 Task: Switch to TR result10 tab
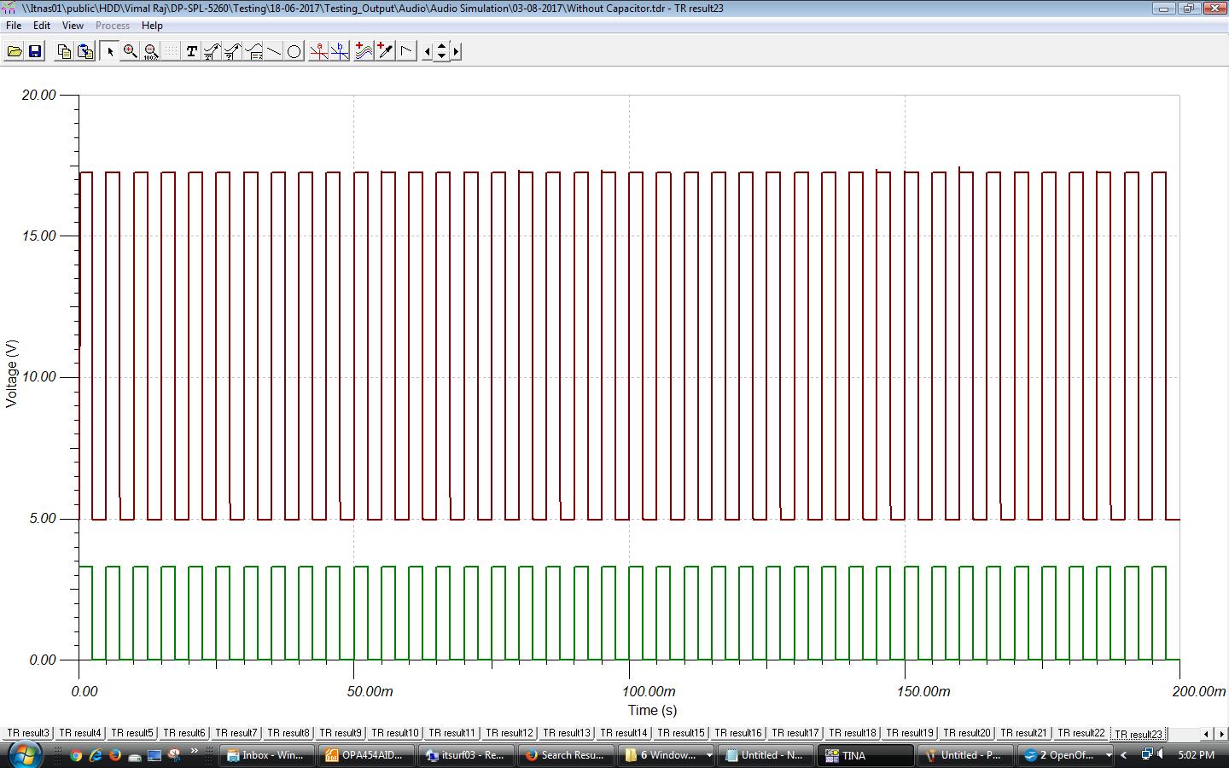[x=395, y=733]
